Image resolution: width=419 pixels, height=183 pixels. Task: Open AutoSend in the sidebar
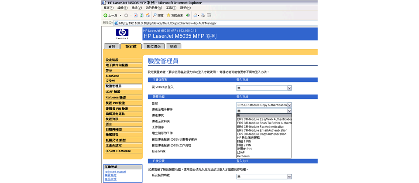(x=124, y=76)
